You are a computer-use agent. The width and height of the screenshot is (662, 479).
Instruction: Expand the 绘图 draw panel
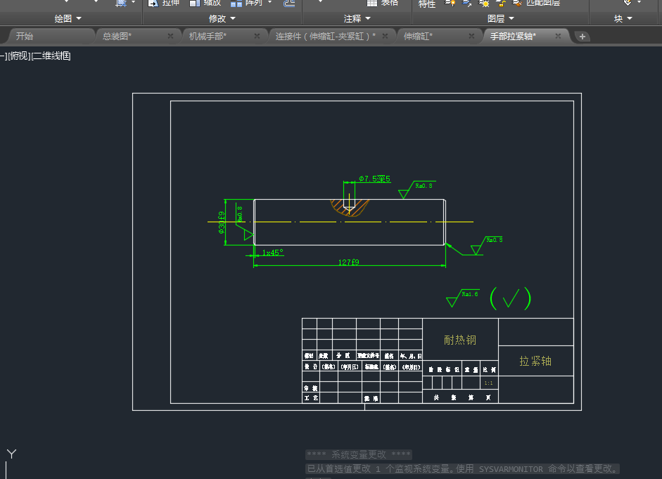(x=68, y=18)
